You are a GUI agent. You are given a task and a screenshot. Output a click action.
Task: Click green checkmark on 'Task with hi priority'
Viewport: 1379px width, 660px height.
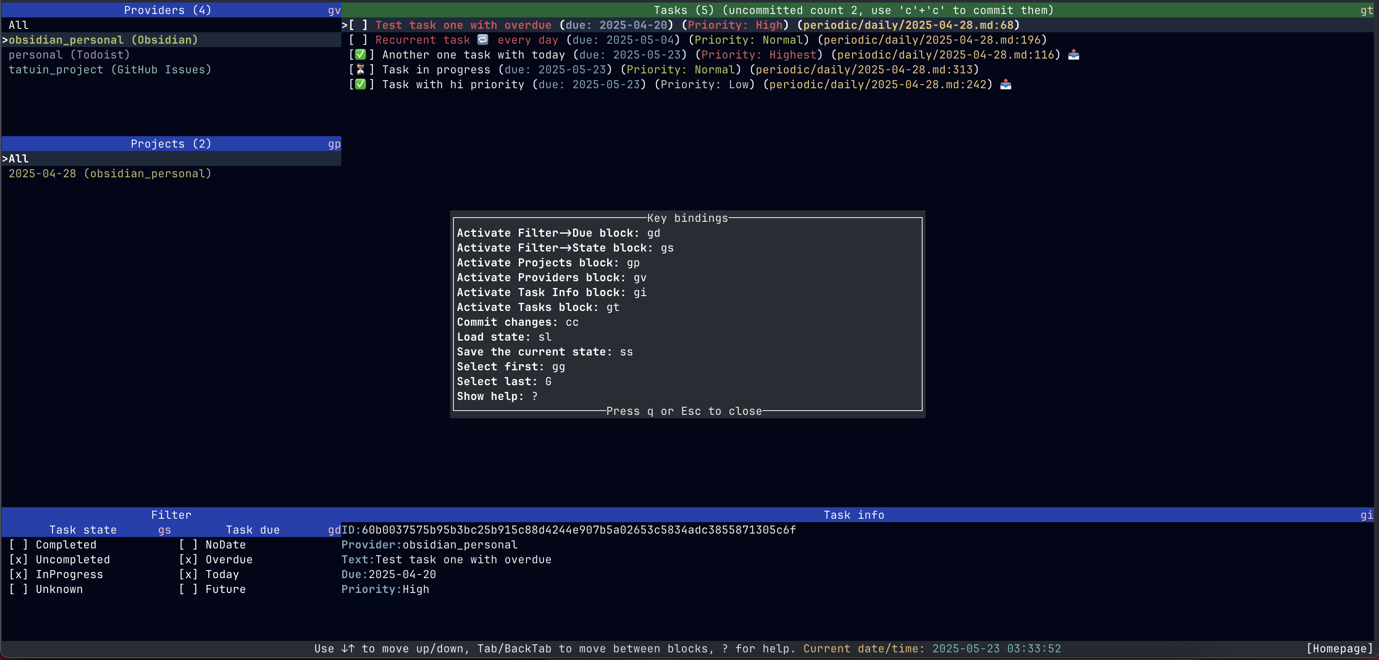click(x=360, y=84)
